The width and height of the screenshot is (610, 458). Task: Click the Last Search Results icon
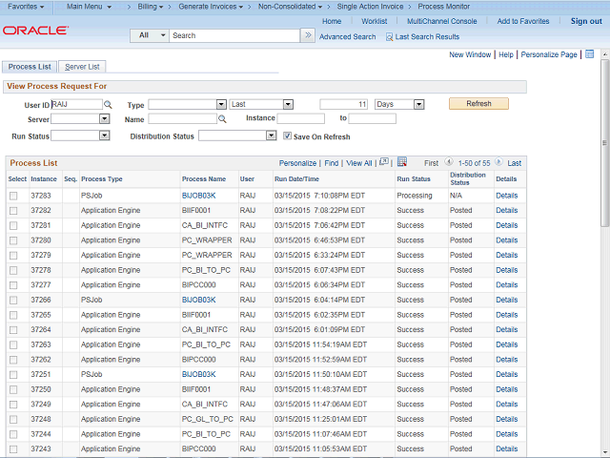click(389, 36)
